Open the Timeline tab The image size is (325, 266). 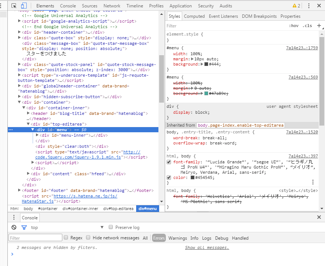click(135, 6)
